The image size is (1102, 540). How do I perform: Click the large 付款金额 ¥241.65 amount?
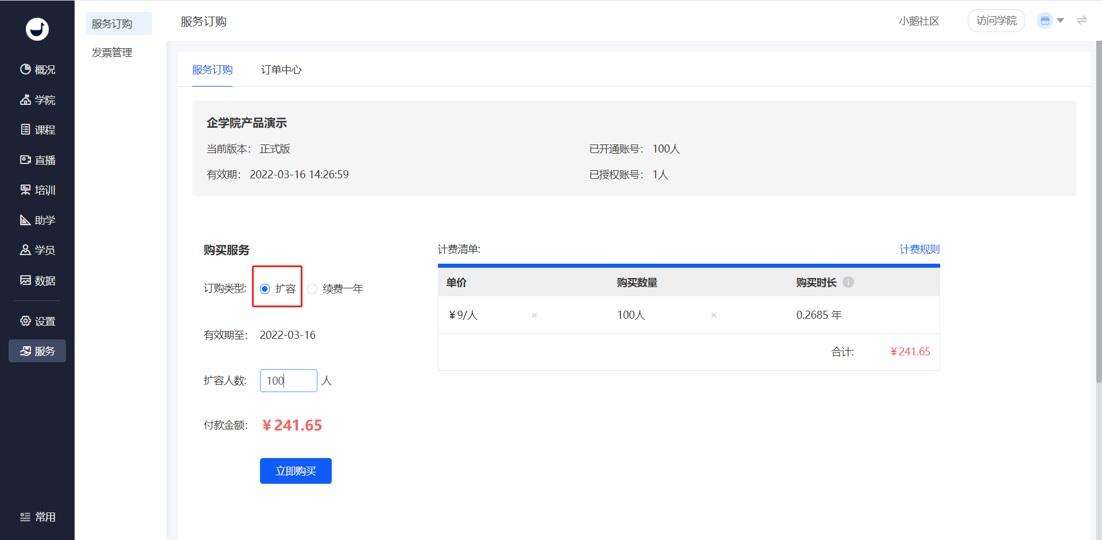(292, 425)
